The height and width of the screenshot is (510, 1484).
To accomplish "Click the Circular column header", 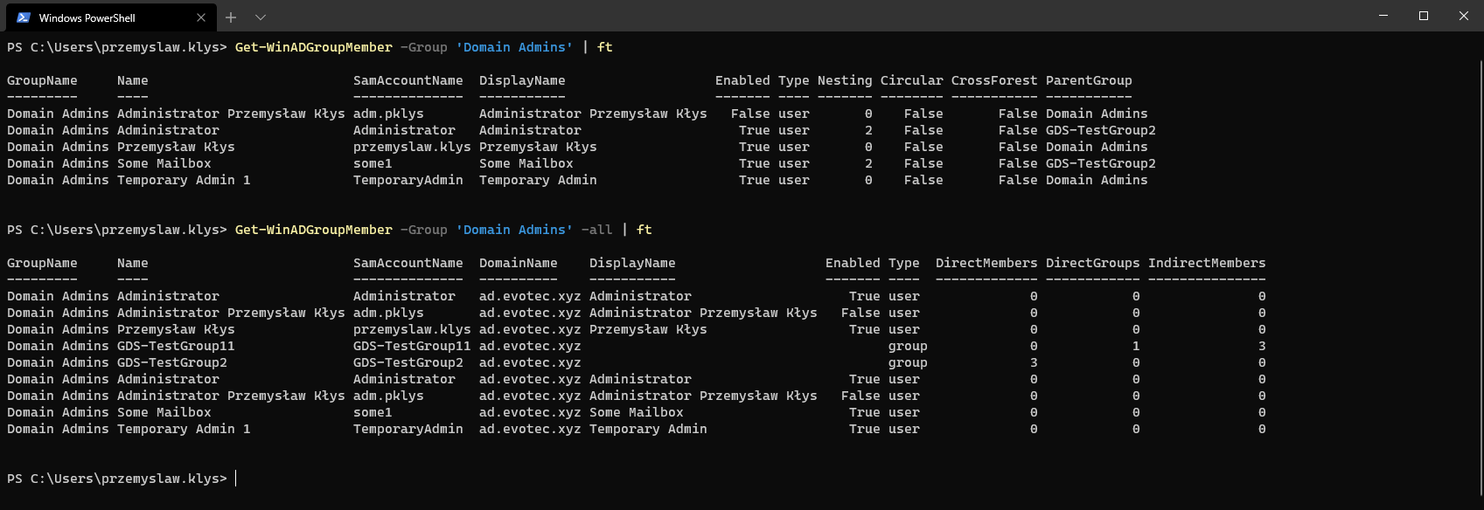I will 911,80.
